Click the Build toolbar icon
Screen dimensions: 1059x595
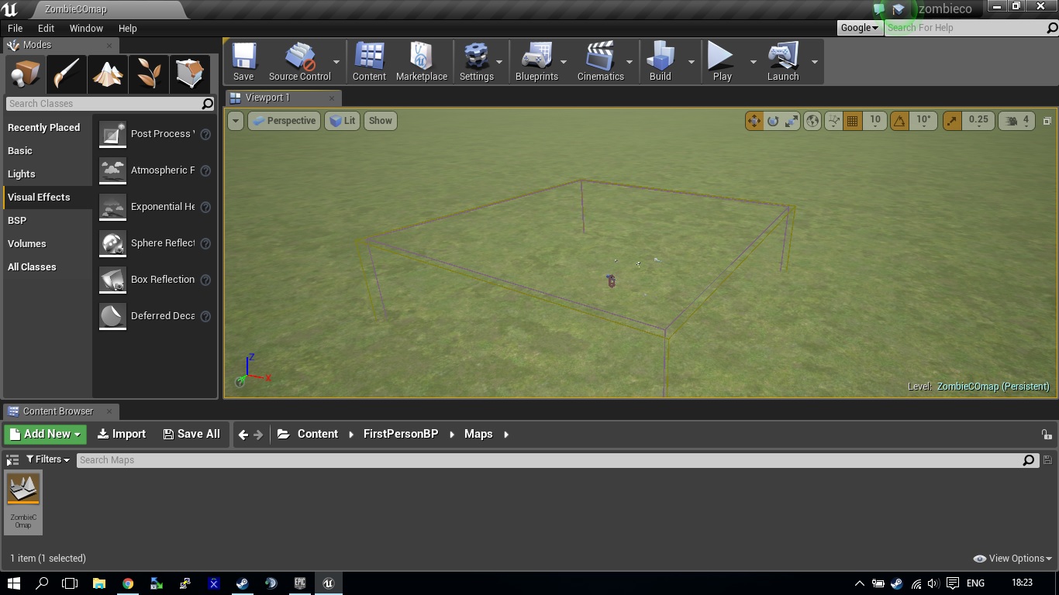[660, 61]
